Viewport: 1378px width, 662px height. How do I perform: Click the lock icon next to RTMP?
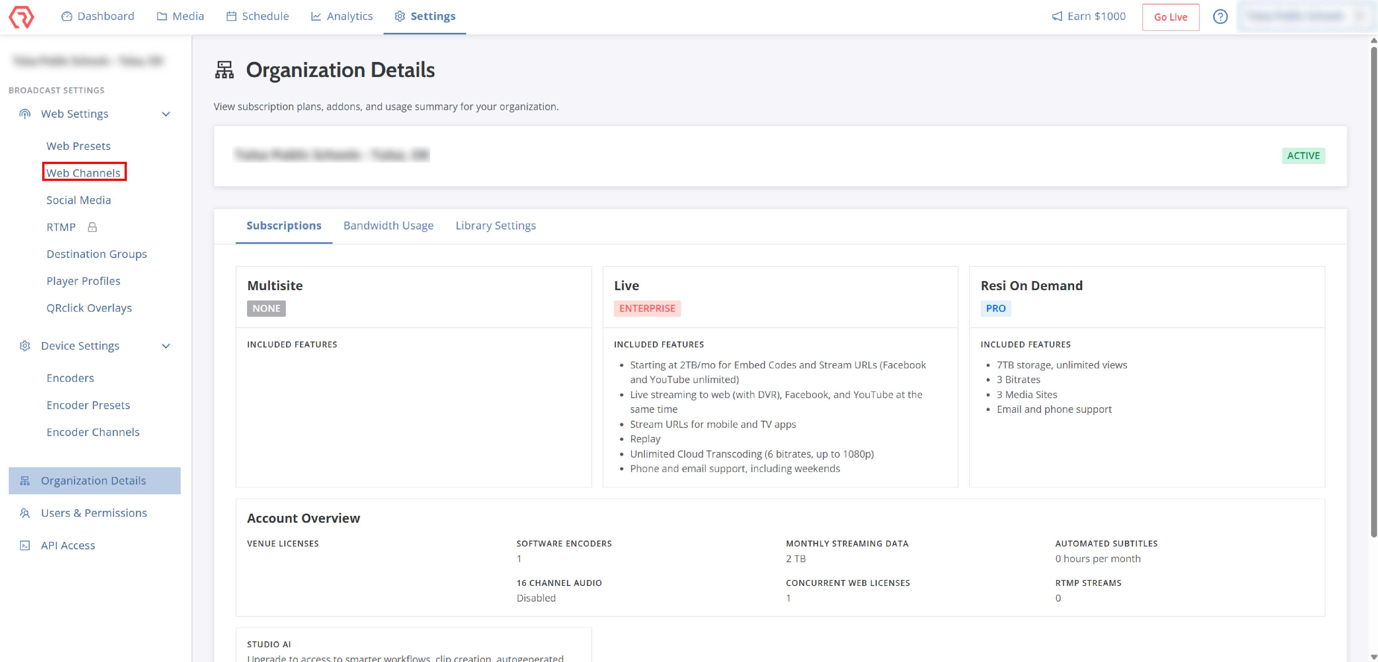92,227
